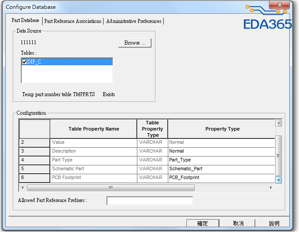This screenshot has height=232, width=299.
Task: Click the grid scroll-down arrow
Action: coord(279,180)
